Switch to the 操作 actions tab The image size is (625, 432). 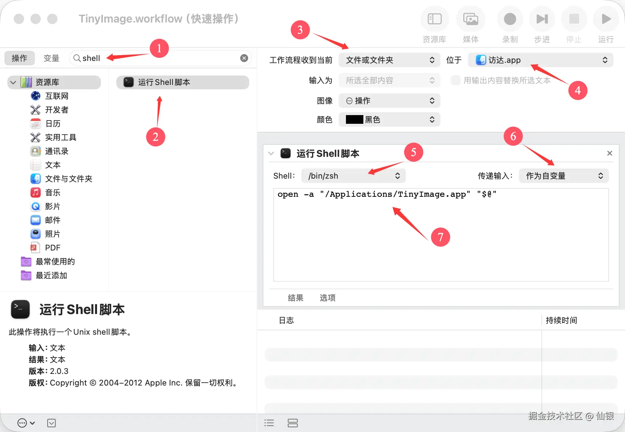[x=19, y=58]
